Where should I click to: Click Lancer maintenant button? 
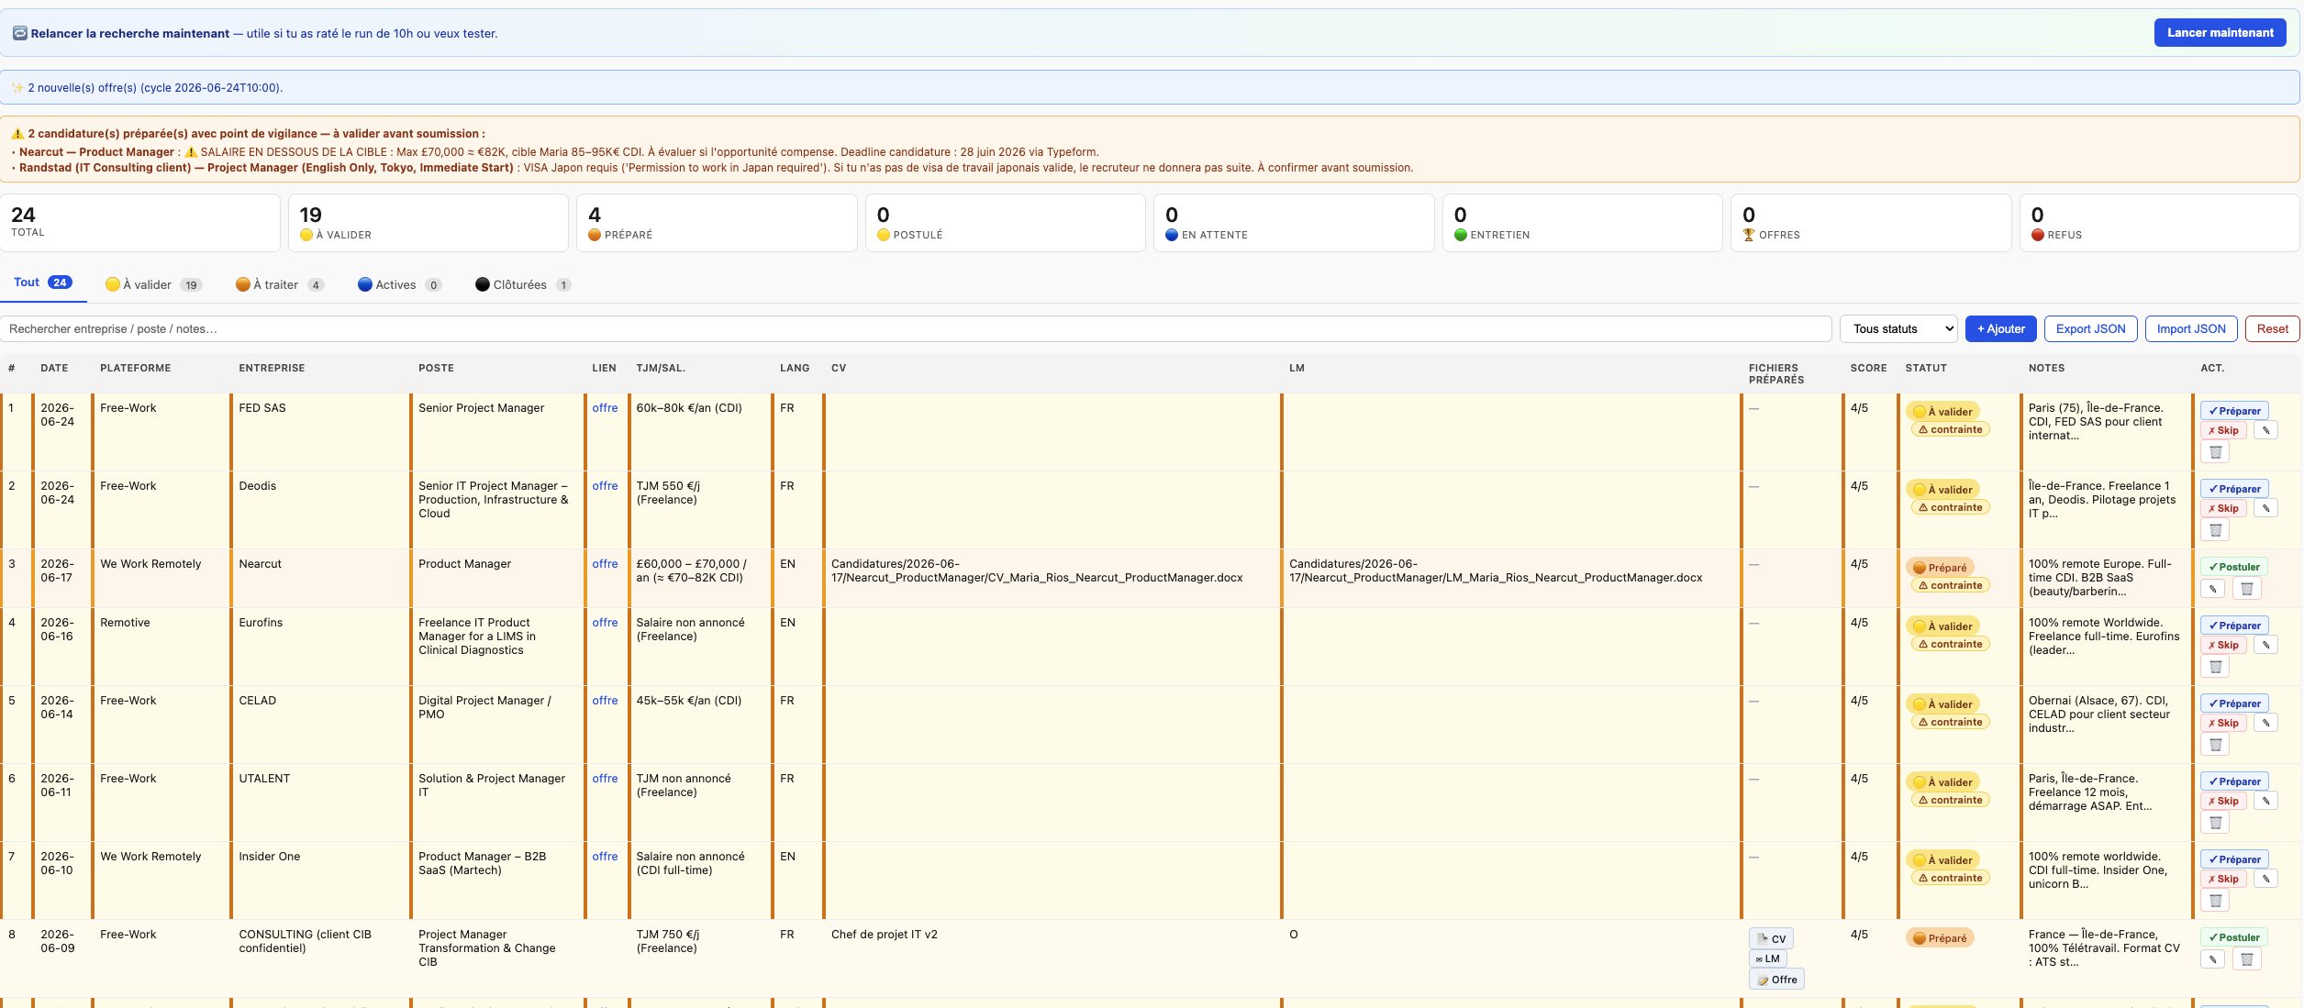pyautogui.click(x=2221, y=33)
